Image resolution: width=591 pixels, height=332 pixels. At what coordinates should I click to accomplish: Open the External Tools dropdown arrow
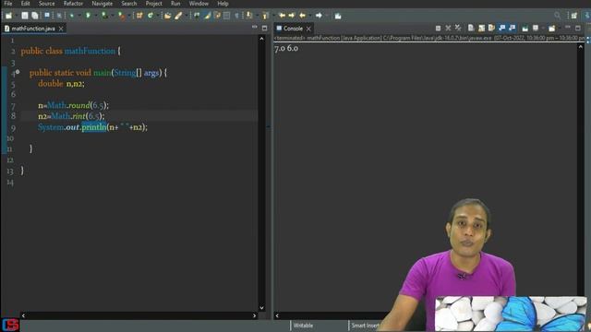[x=129, y=16]
